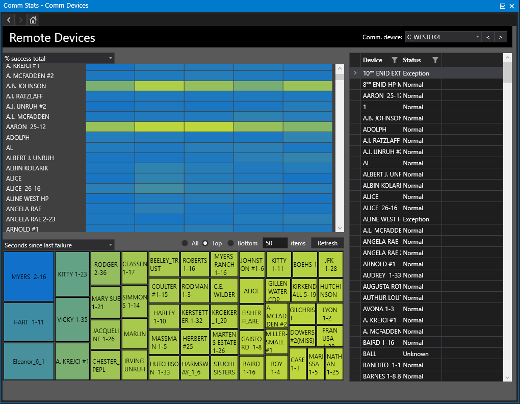Screen dimensions: 520x404
Task: Open the Device column filter funnel
Action: click(395, 60)
